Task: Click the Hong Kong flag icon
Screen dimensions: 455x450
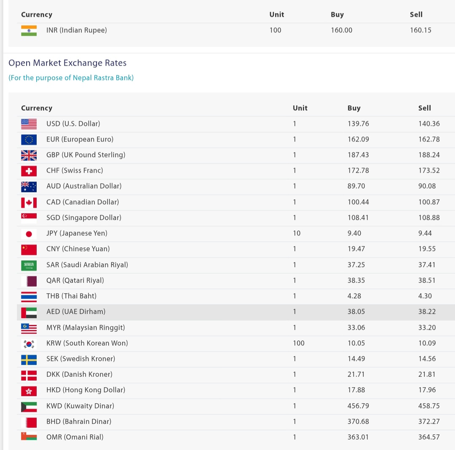Action: (x=29, y=390)
